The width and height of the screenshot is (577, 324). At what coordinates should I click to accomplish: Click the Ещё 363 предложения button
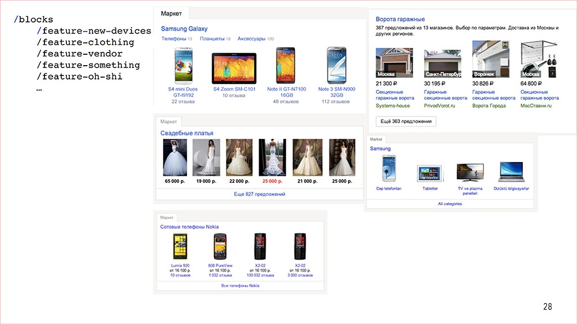coord(406,122)
